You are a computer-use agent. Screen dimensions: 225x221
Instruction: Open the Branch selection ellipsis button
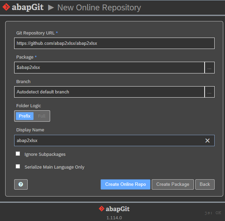209,92
